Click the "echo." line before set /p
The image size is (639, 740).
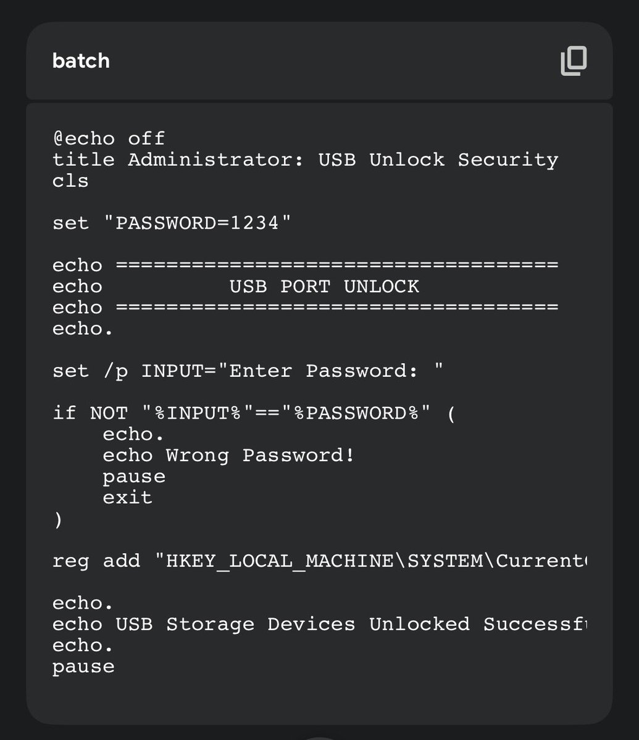point(83,328)
